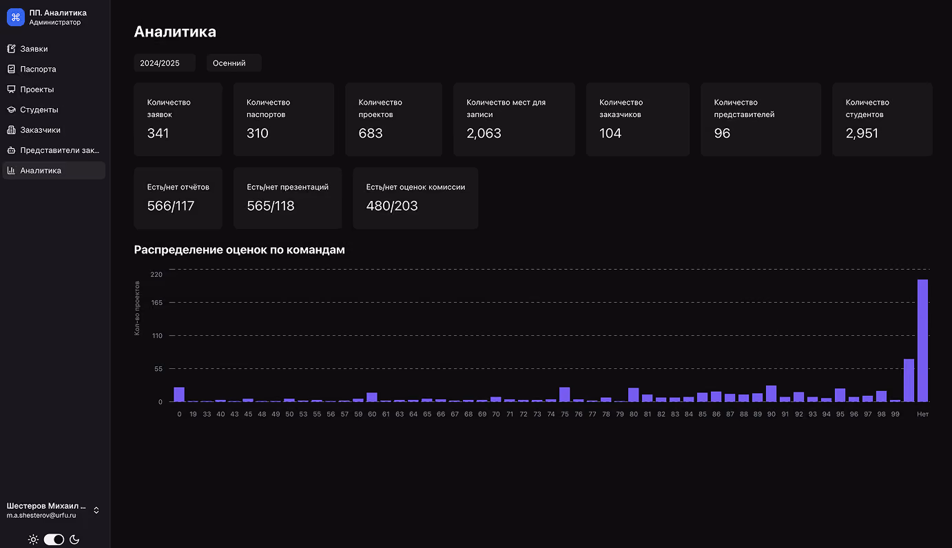952x548 pixels.
Task: Click the user name Шестеров Михаил
Action: click(46, 505)
